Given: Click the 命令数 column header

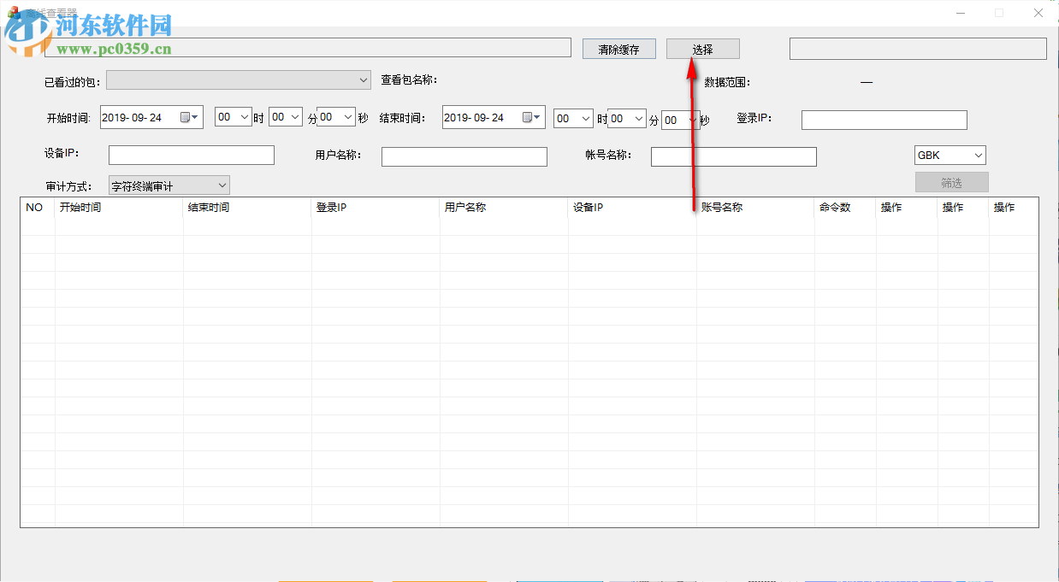Looking at the screenshot, I should point(846,208).
